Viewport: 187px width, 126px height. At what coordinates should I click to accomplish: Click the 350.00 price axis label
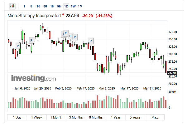point(173,39)
